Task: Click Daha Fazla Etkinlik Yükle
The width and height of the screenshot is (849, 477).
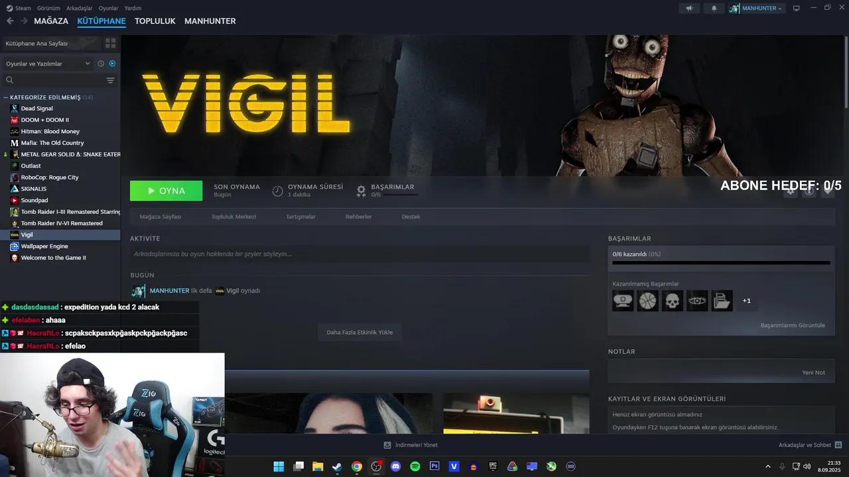Action: 359,332
